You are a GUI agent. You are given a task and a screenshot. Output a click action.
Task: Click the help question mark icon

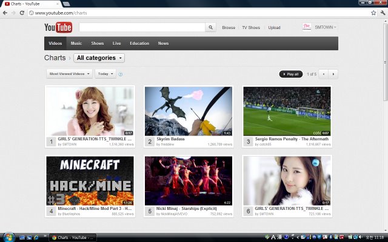click(120, 74)
